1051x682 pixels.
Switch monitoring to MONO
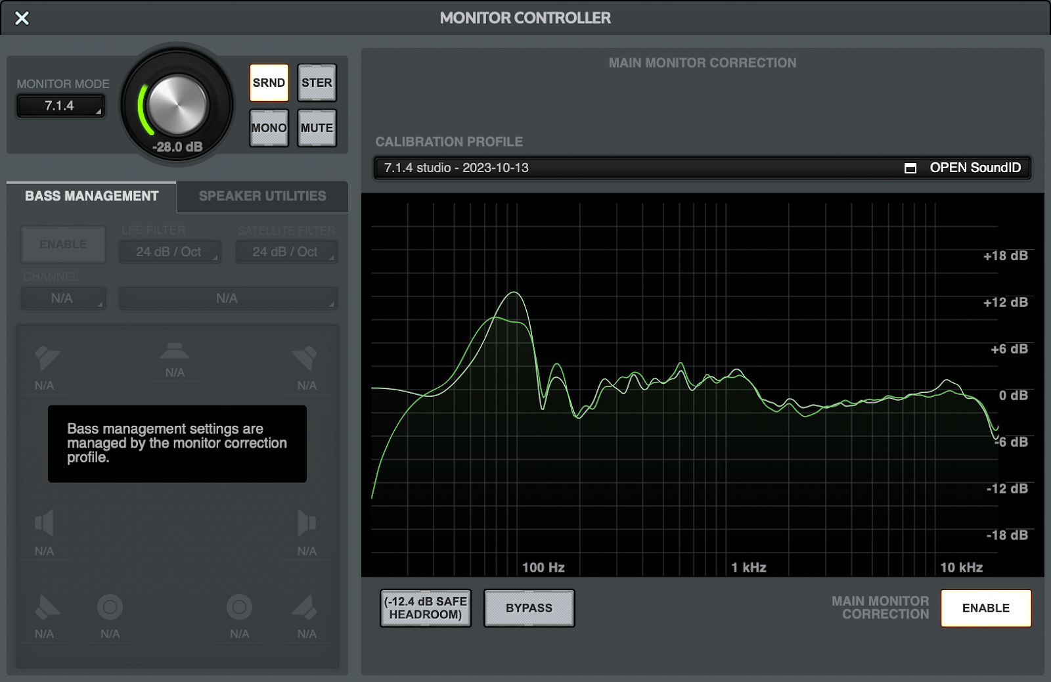(269, 127)
